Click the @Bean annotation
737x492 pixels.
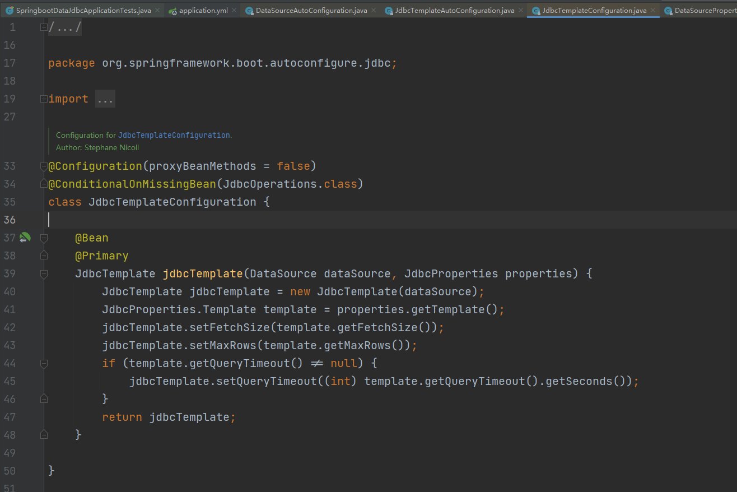pyautogui.click(x=92, y=238)
